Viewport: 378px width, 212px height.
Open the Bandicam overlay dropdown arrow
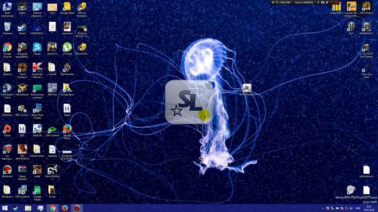[x=318, y=2]
